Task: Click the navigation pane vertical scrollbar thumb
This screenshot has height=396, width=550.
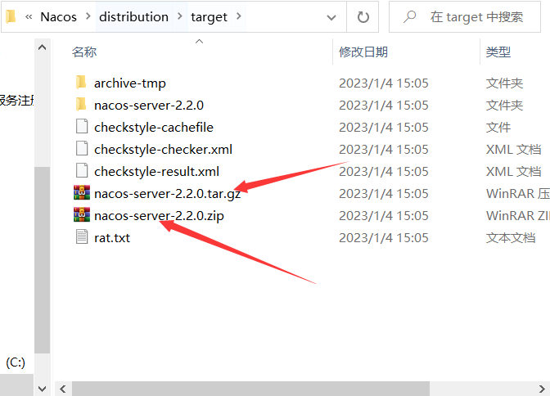Action: (42, 260)
